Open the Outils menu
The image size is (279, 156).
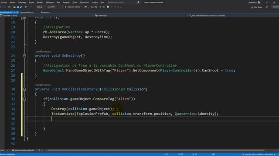(x=75, y=3)
